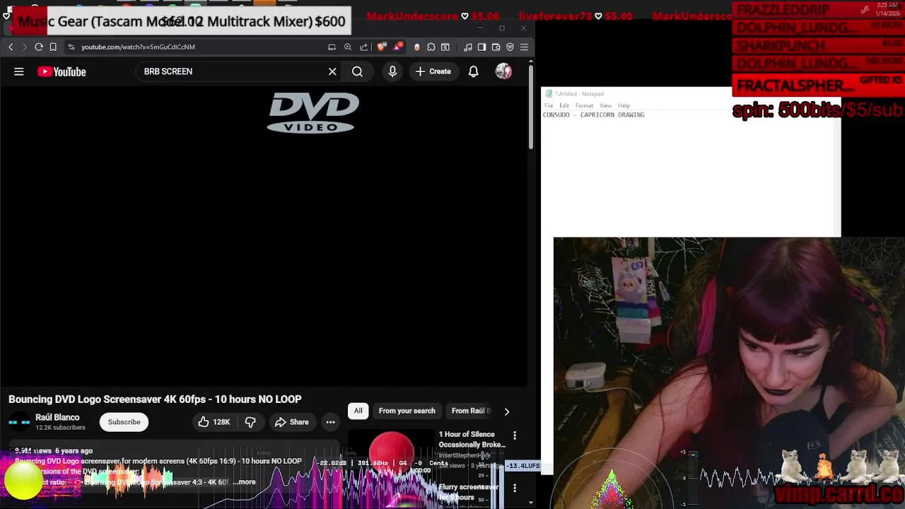This screenshot has height=509, width=905.
Task: Open Raúl Blanco channel name
Action: pyautogui.click(x=57, y=417)
